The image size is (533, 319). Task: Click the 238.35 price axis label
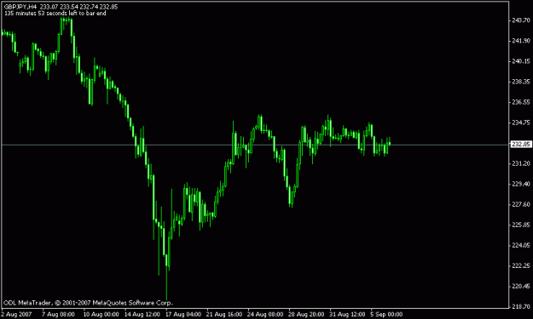521,82
